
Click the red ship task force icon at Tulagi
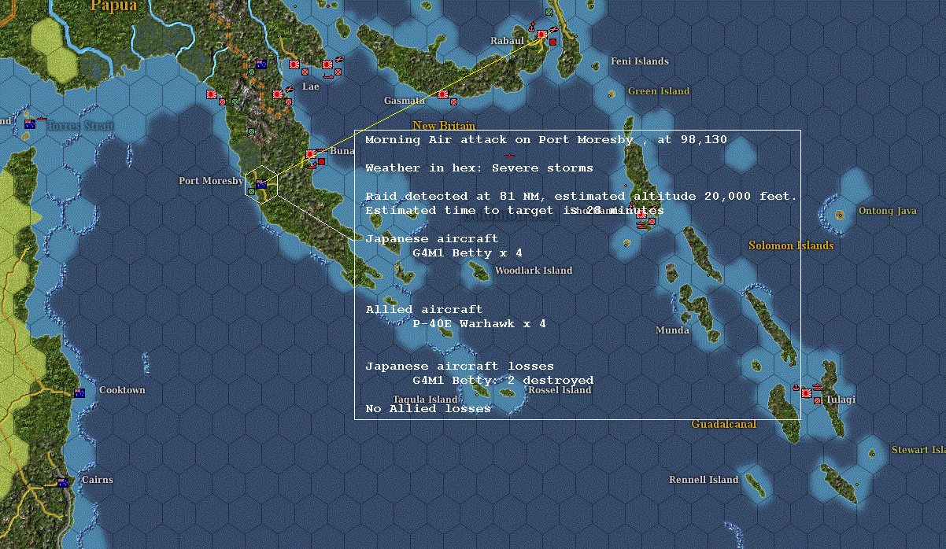[818, 386]
